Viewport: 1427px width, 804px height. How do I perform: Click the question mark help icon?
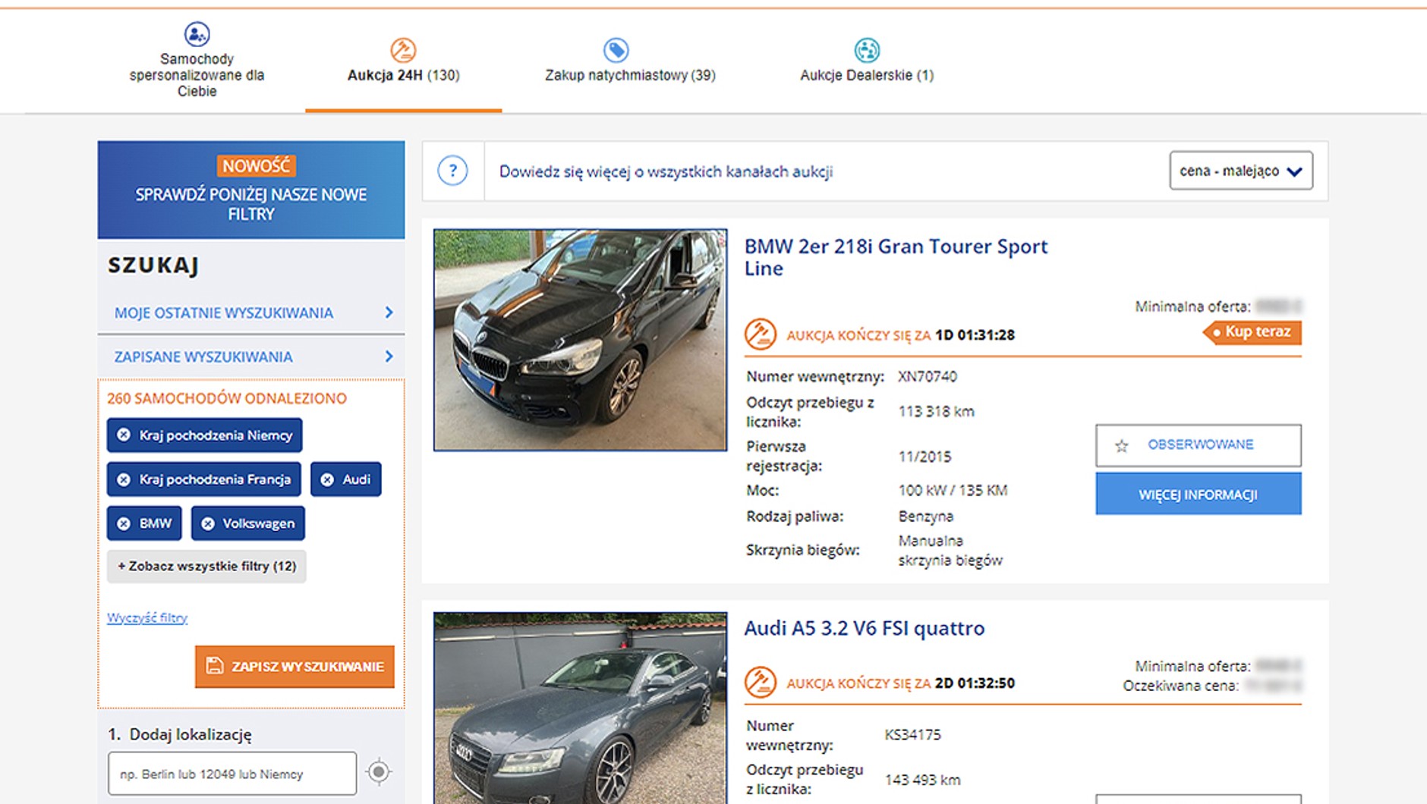point(452,171)
